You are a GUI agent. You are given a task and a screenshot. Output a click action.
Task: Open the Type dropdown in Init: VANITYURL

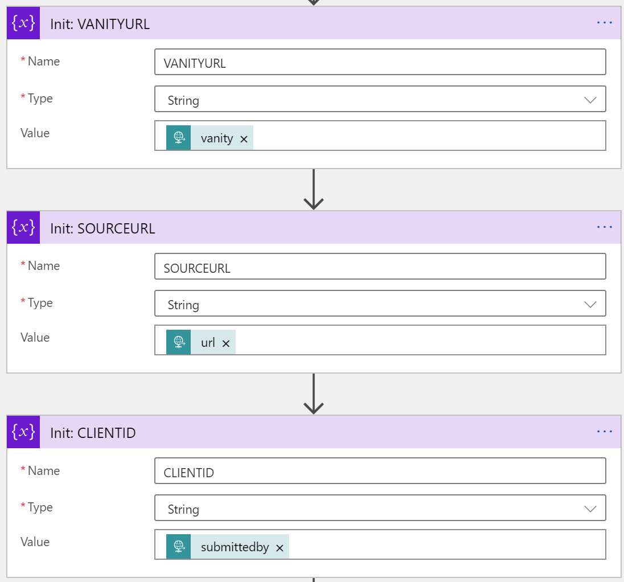(x=590, y=99)
